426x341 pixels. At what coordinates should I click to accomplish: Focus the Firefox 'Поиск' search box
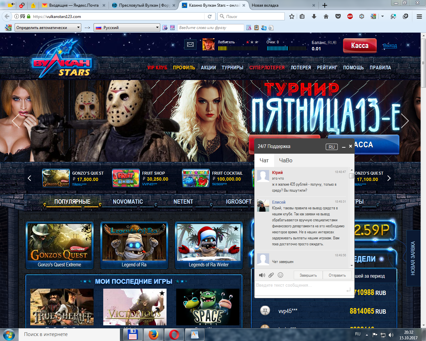[x=251, y=16]
